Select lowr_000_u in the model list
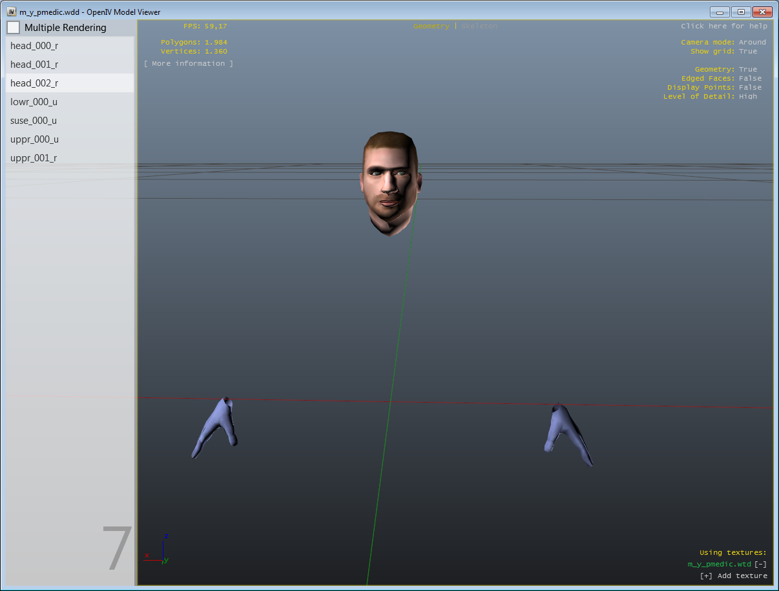 35,102
